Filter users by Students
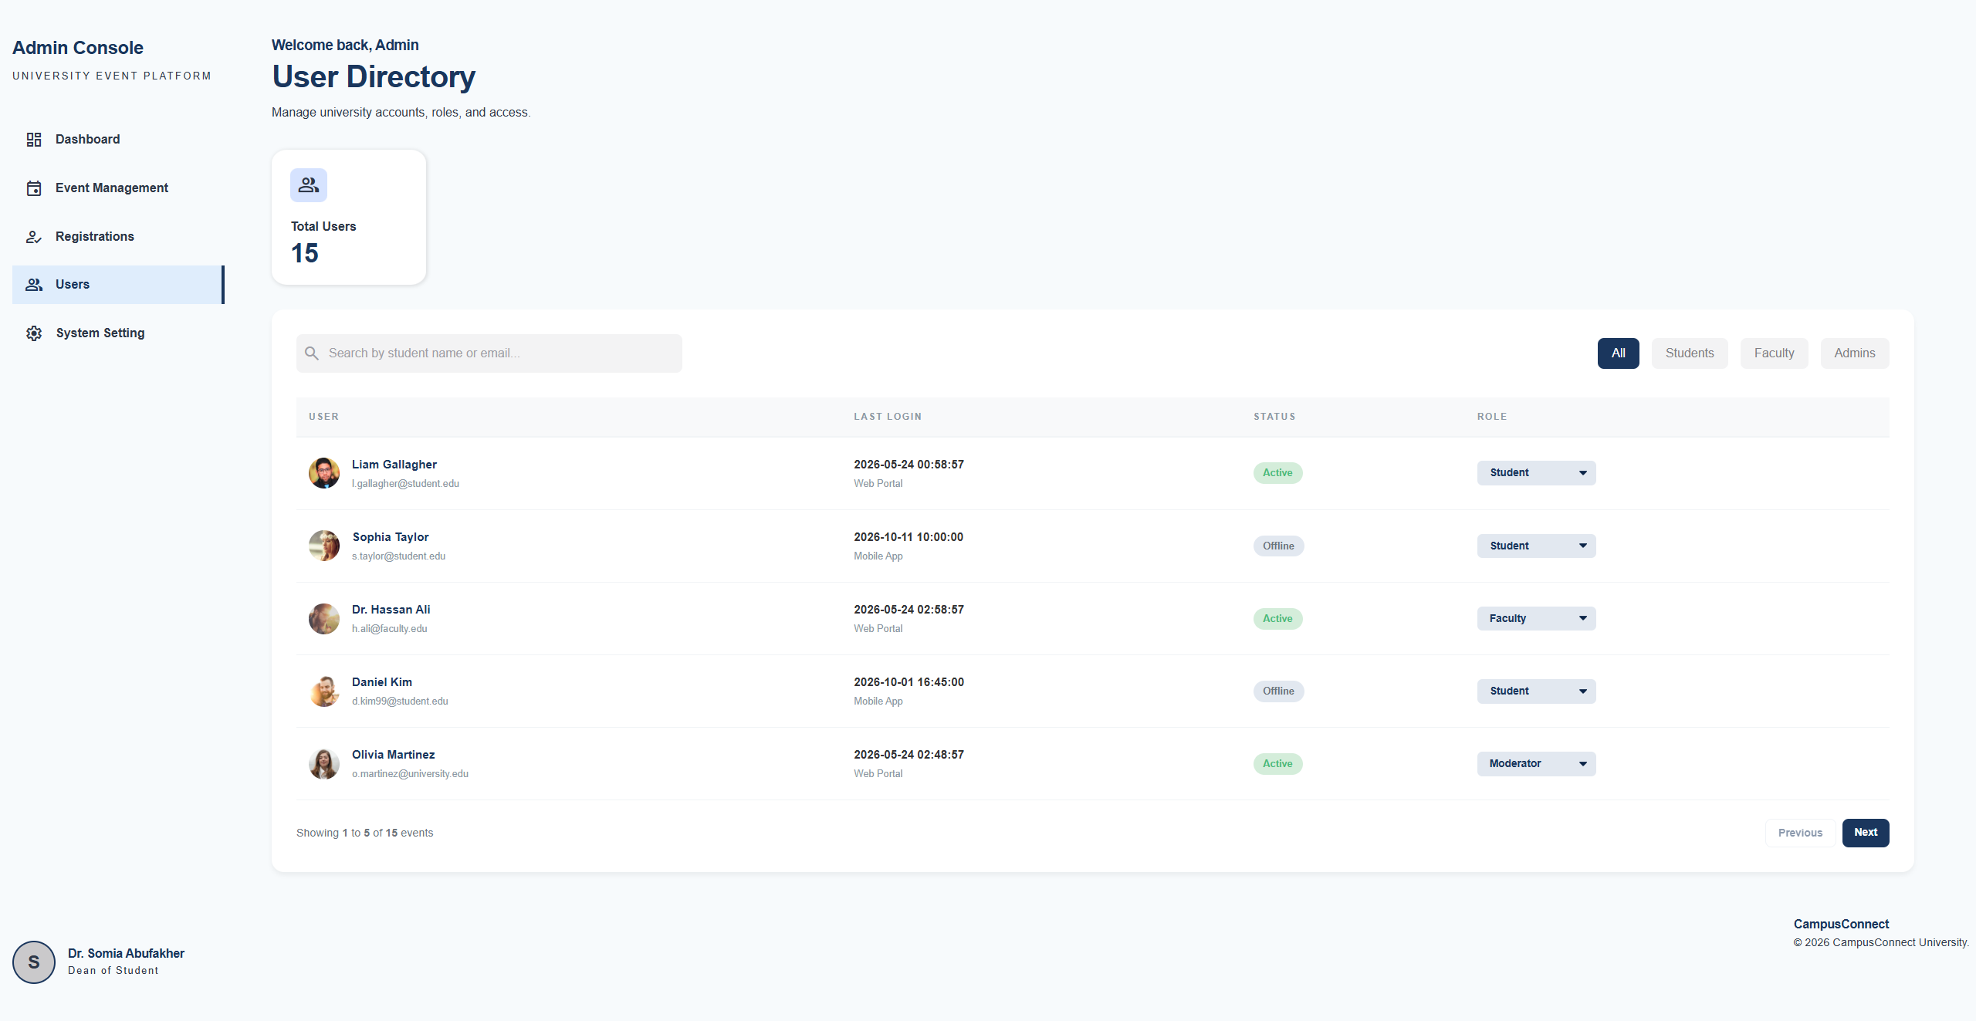This screenshot has height=1021, width=1976. pyautogui.click(x=1690, y=353)
